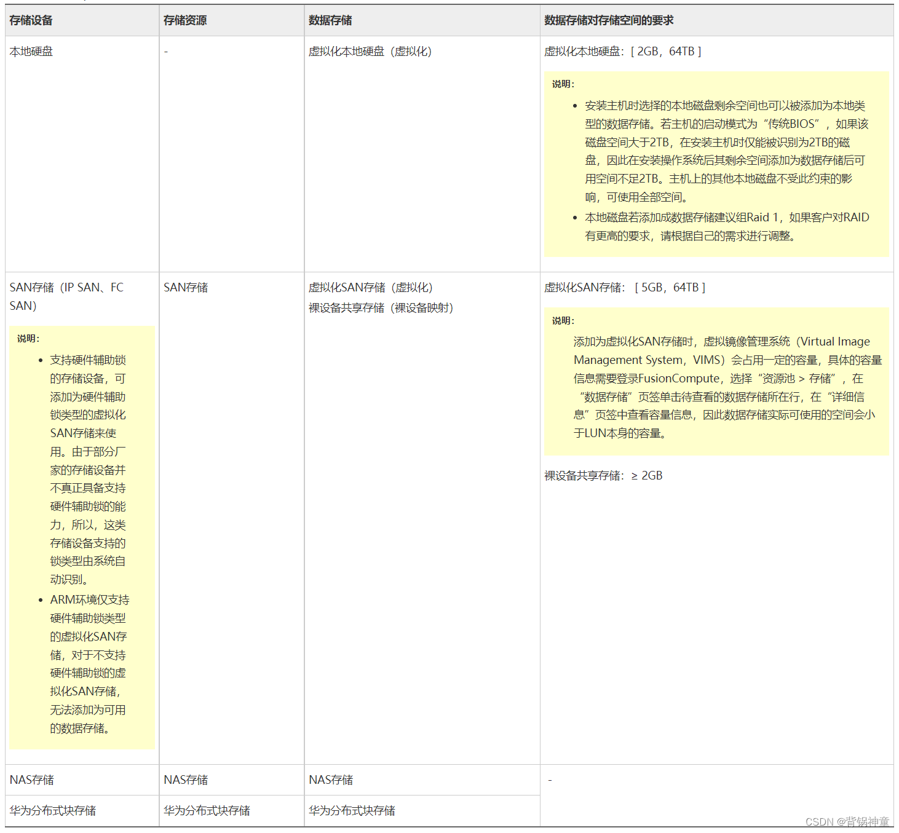
Task: Select 华为分布式块存储 in 存储资源 column
Action: click(207, 811)
